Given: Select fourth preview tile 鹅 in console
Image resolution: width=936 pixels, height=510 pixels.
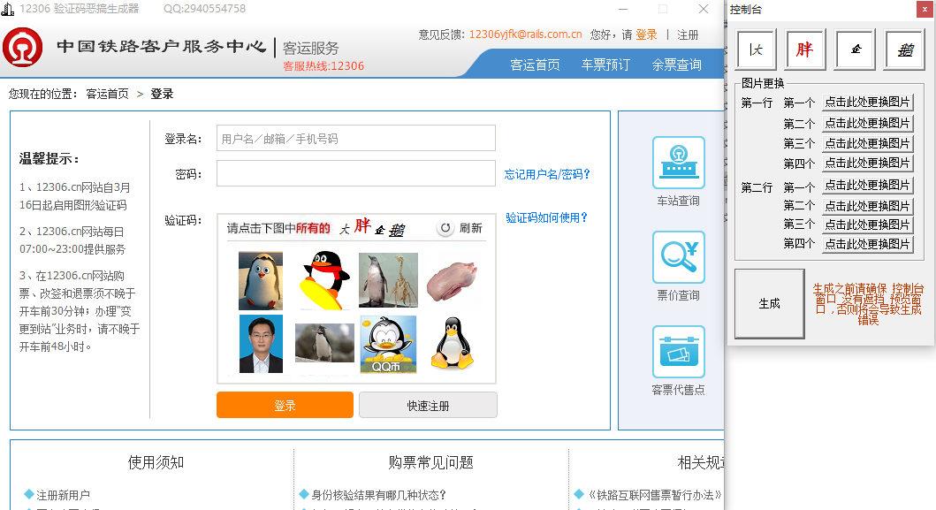Looking at the screenshot, I should (x=905, y=49).
